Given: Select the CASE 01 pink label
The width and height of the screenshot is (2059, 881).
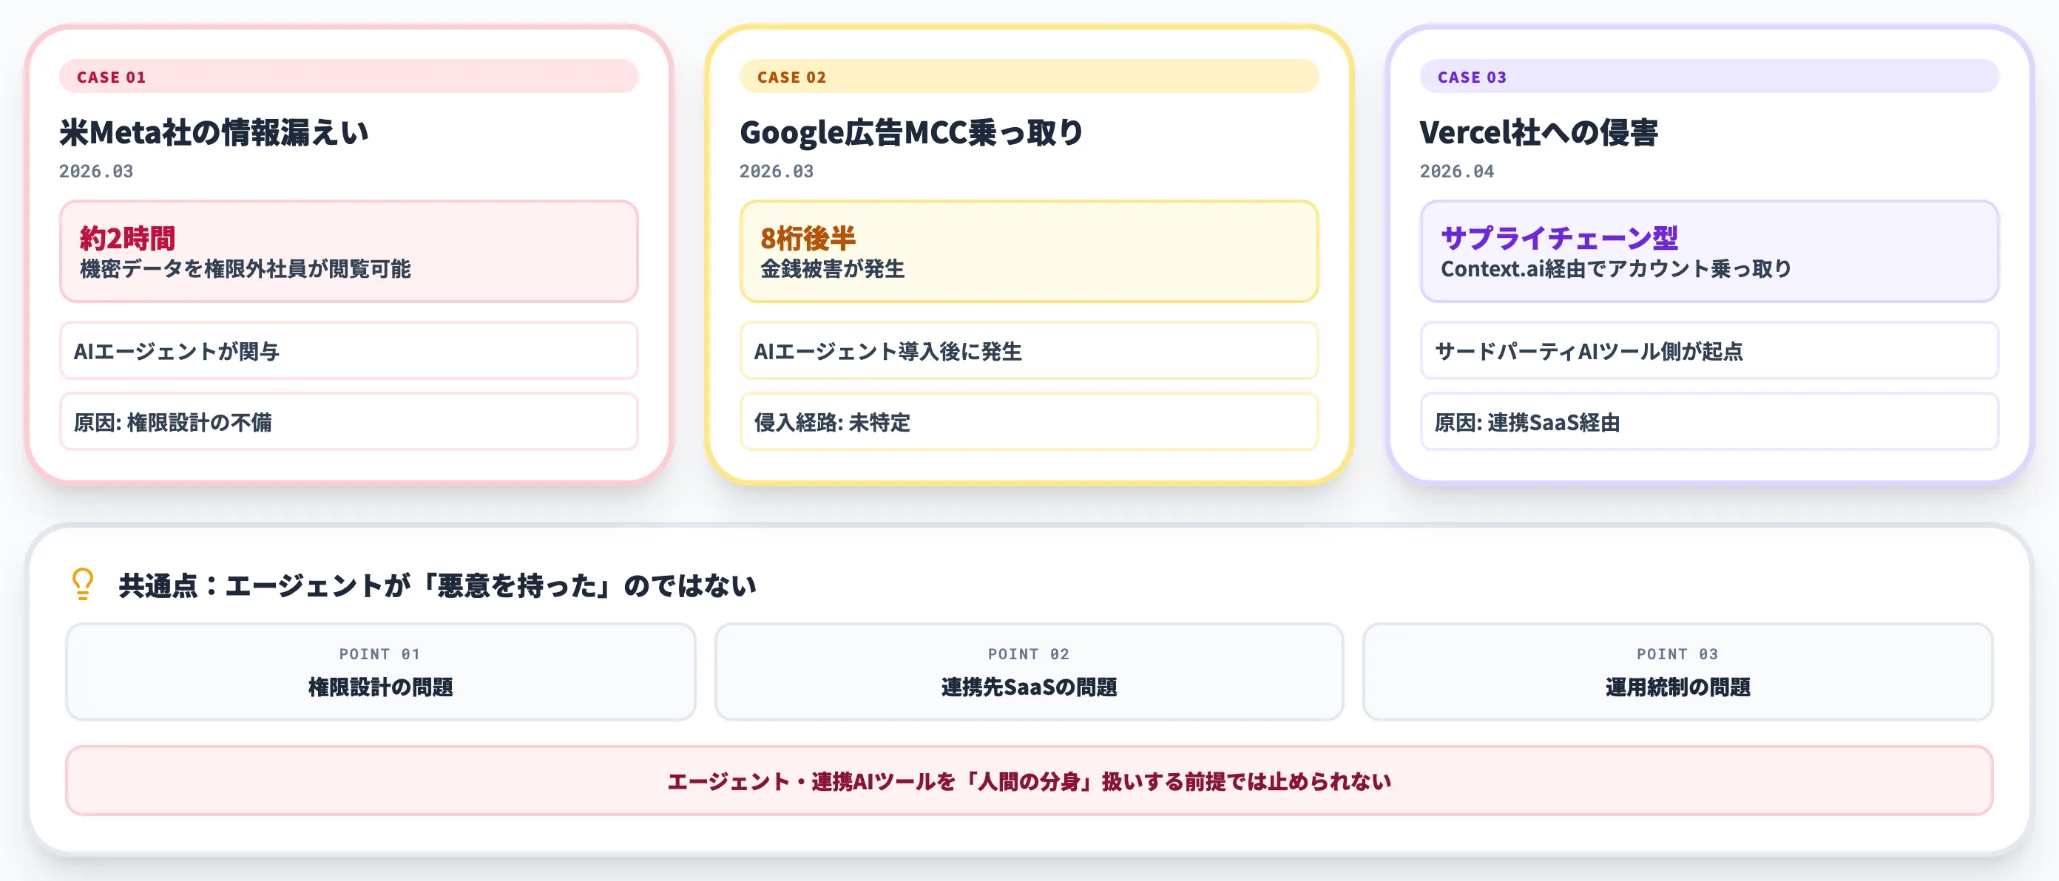Looking at the screenshot, I should (348, 77).
